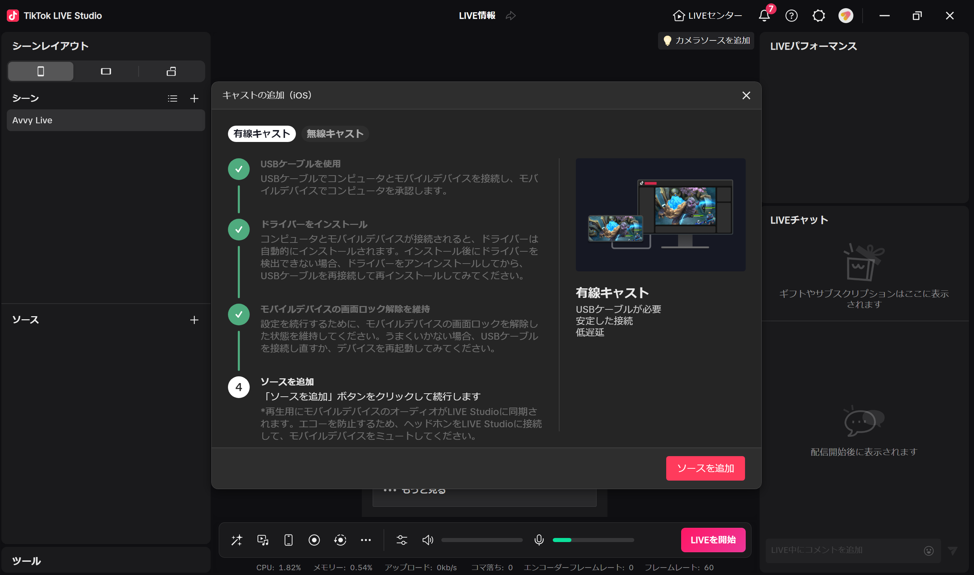This screenshot has height=575, width=974.
Task: Open the scene list menu icon
Action: click(x=173, y=98)
